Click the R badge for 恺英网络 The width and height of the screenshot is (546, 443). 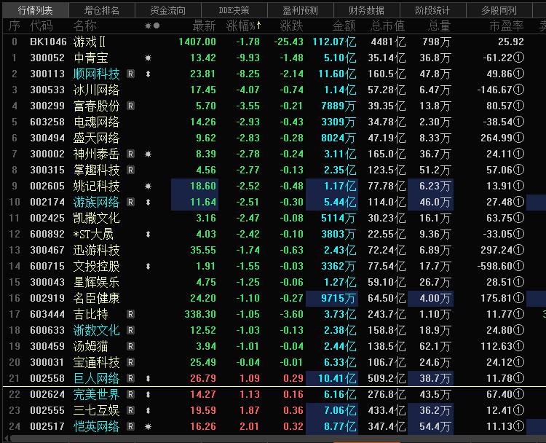click(x=130, y=426)
